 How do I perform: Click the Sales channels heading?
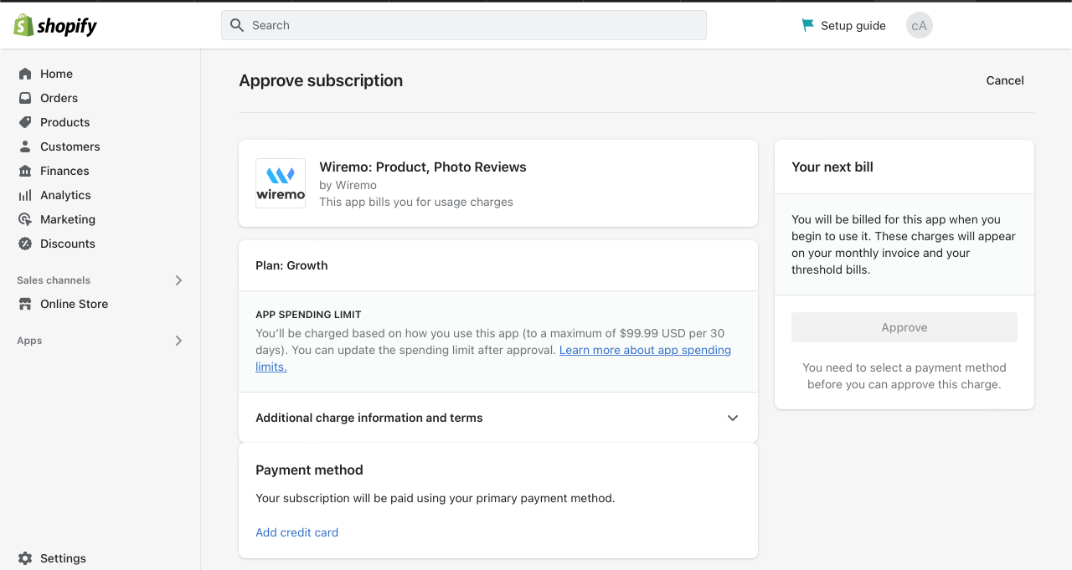54,280
